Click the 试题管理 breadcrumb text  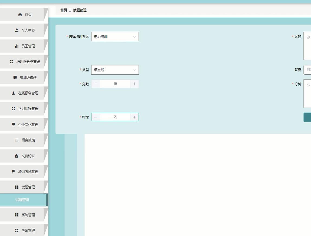(80, 10)
